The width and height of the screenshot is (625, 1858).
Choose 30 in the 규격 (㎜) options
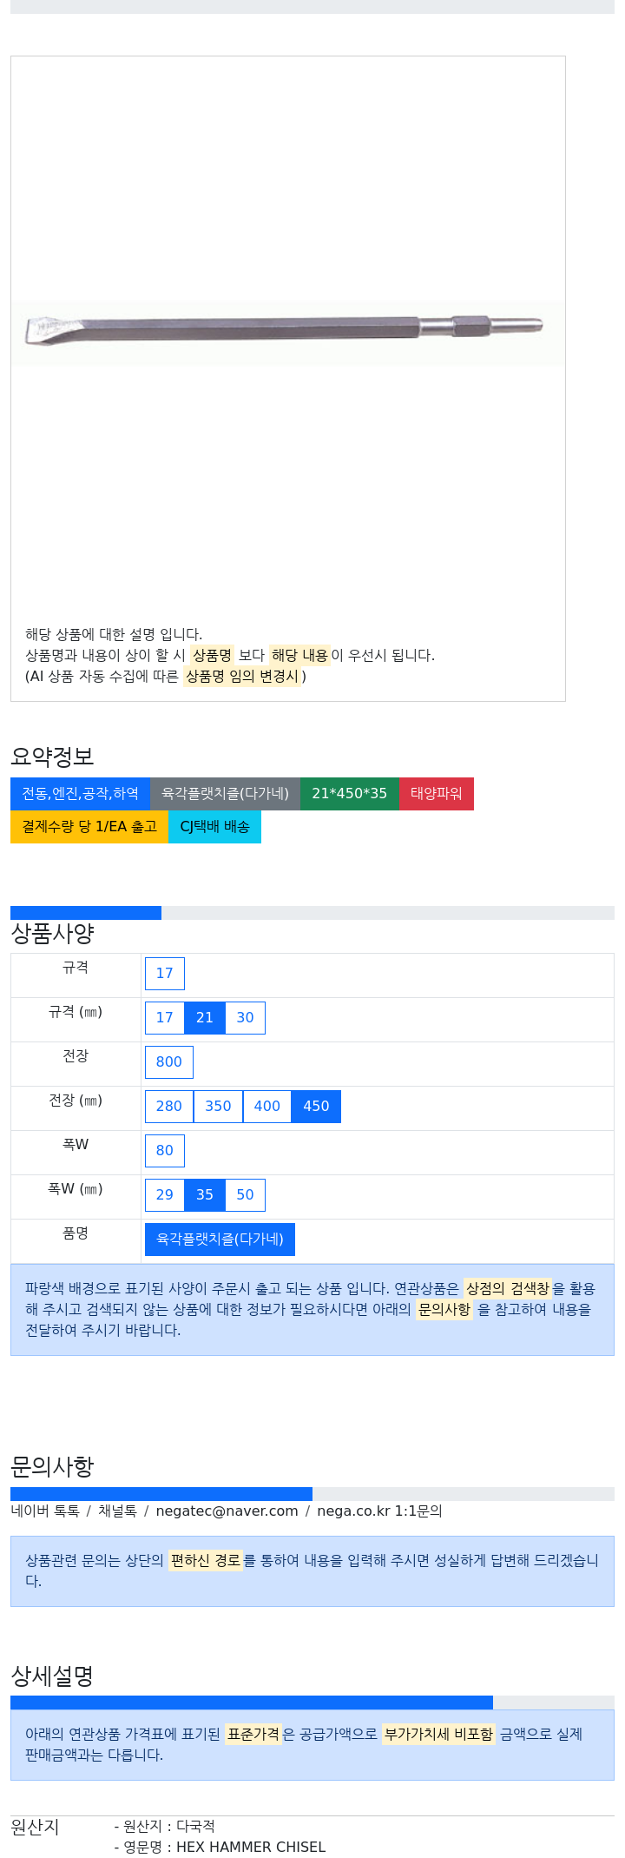pos(246,1018)
